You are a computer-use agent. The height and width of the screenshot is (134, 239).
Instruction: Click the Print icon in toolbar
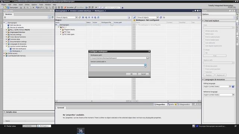(x=21, y=7)
